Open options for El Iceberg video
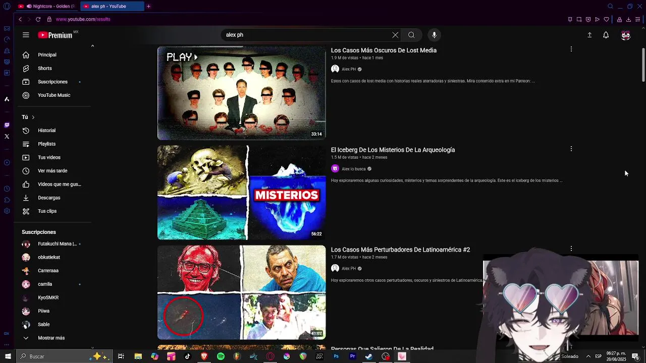 [571, 149]
